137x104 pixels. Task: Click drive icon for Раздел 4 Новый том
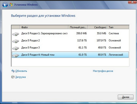tap(15, 55)
